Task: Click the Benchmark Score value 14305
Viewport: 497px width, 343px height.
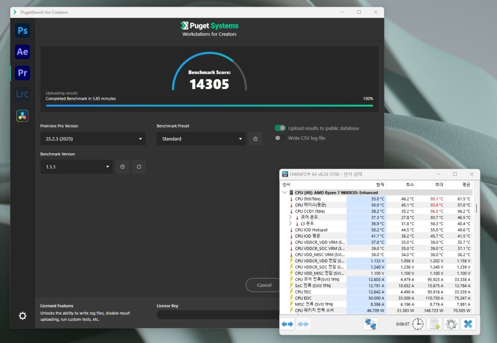Action: point(209,84)
